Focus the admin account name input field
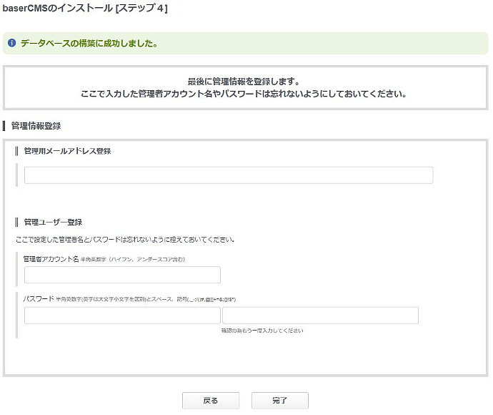493x415 pixels. pyautogui.click(x=122, y=275)
